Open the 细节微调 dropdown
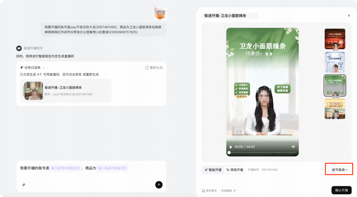The width and height of the screenshot is (357, 197). (x=340, y=170)
